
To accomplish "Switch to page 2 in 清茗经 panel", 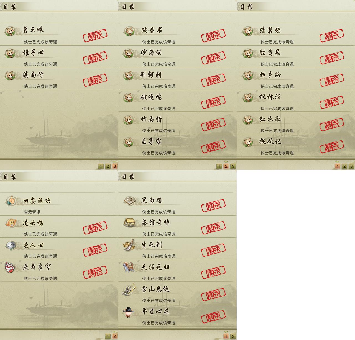I will coord(344,166).
